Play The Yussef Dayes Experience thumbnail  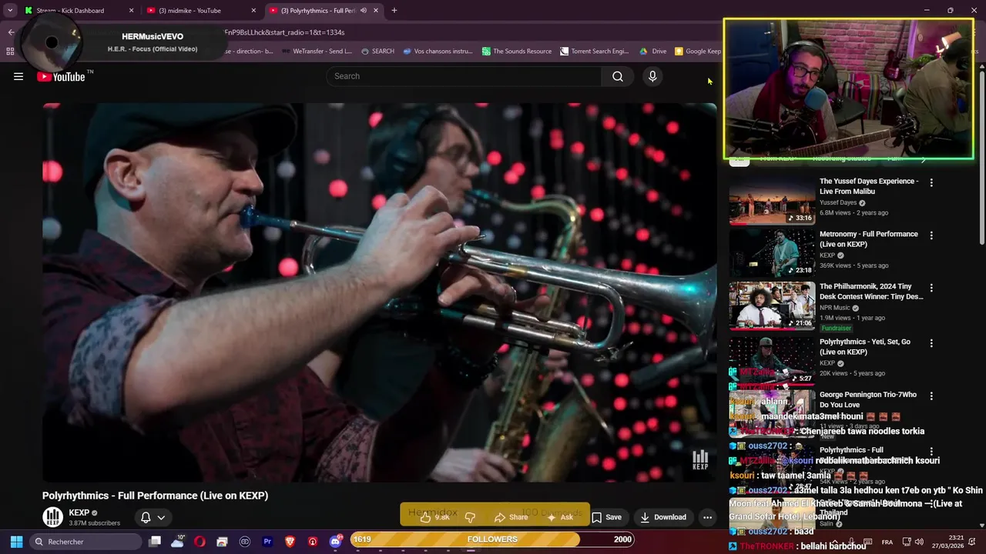tap(772, 201)
